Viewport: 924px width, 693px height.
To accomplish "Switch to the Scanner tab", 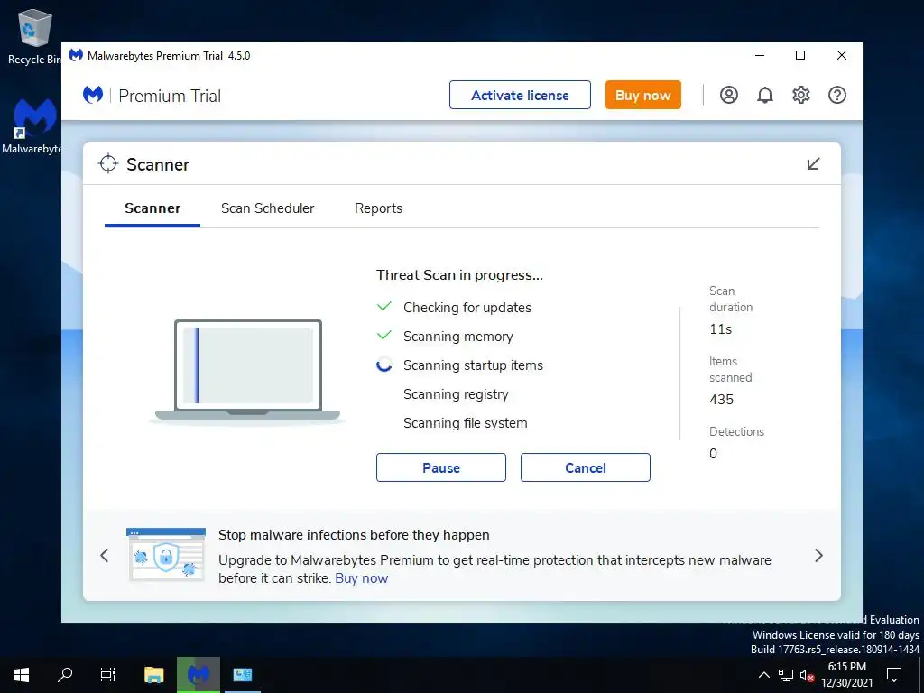I will point(152,208).
